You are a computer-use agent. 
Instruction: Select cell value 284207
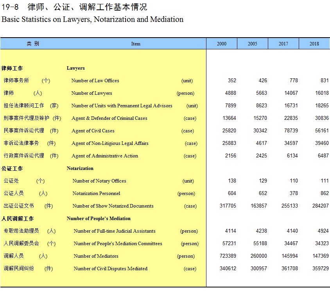point(320,206)
